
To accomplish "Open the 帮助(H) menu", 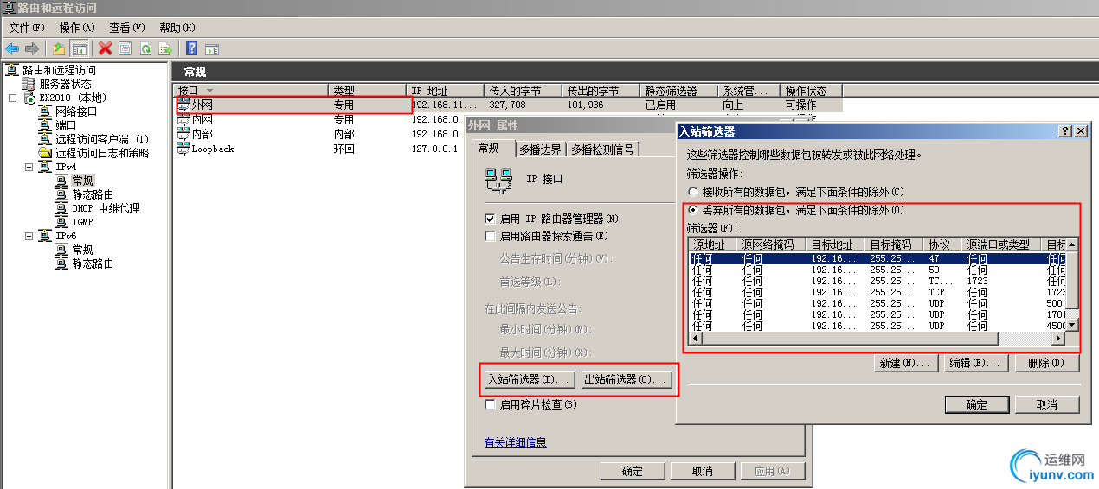I will [177, 28].
